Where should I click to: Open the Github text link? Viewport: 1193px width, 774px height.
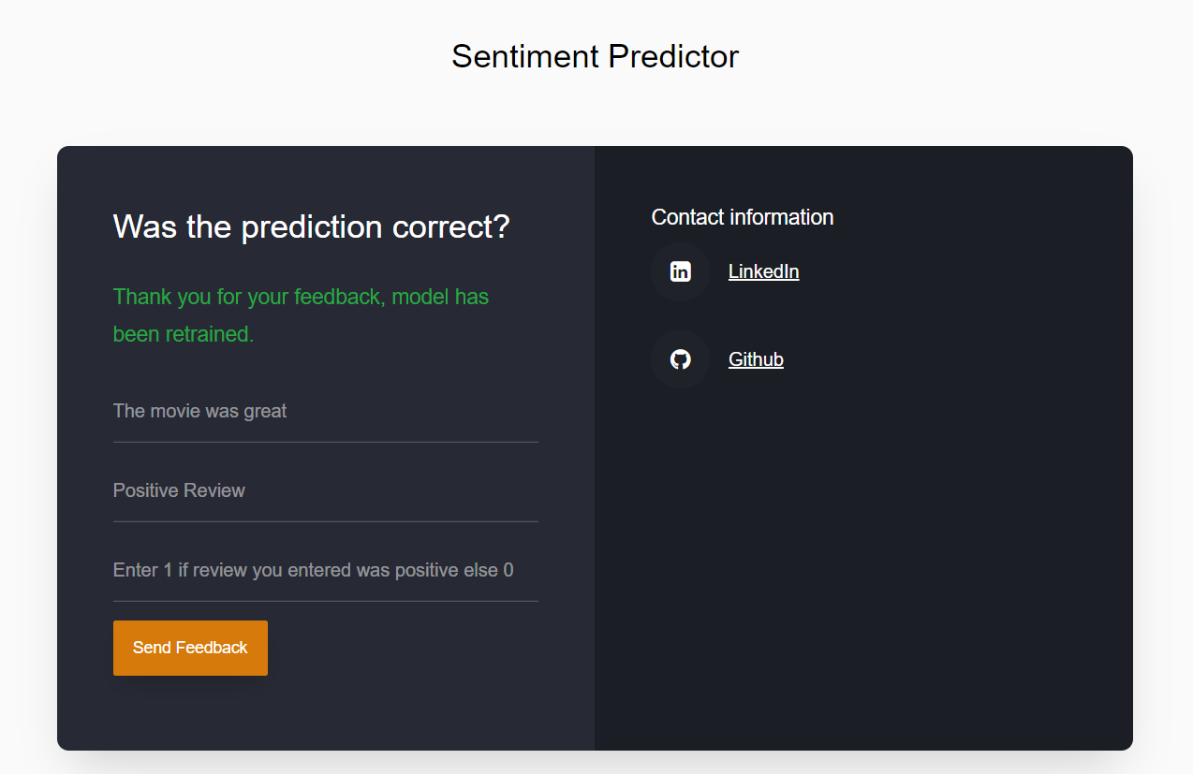pyautogui.click(x=756, y=359)
